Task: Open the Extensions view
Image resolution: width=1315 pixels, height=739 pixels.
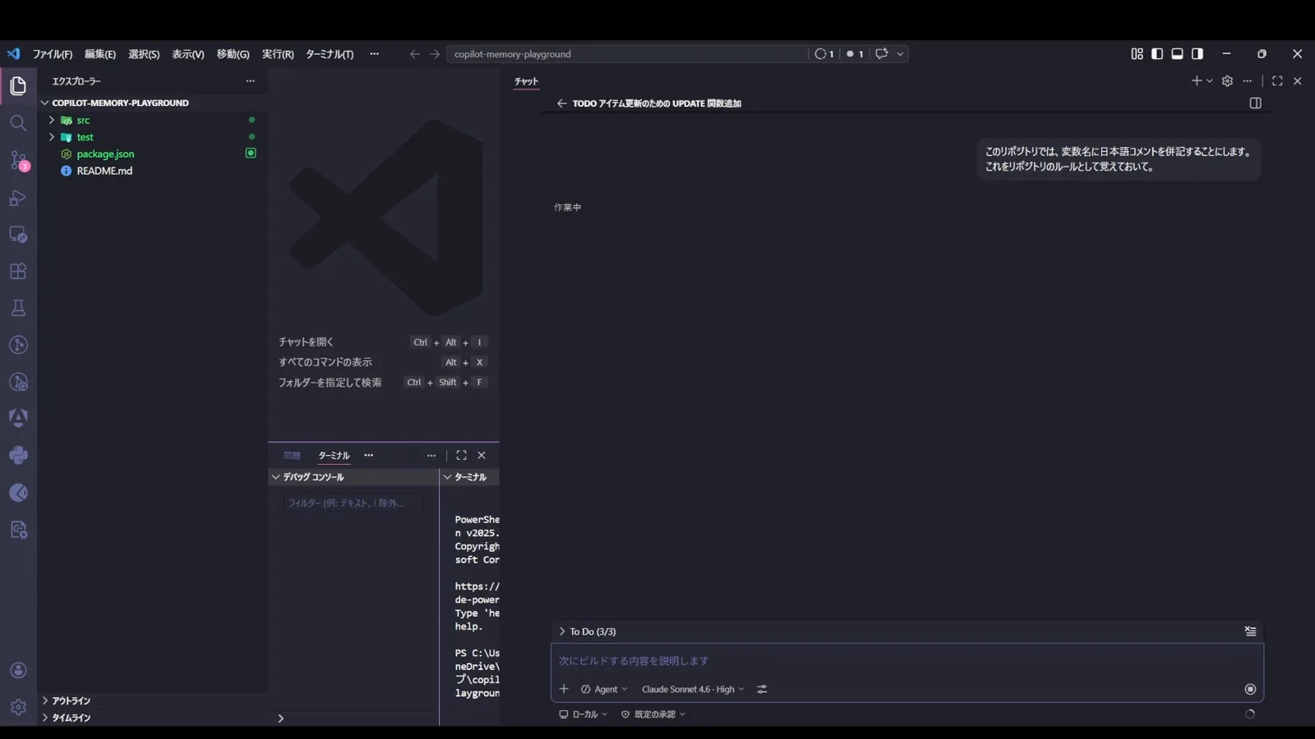Action: tap(18, 272)
